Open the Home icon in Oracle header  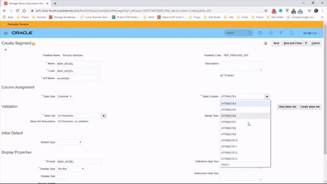[260, 33]
